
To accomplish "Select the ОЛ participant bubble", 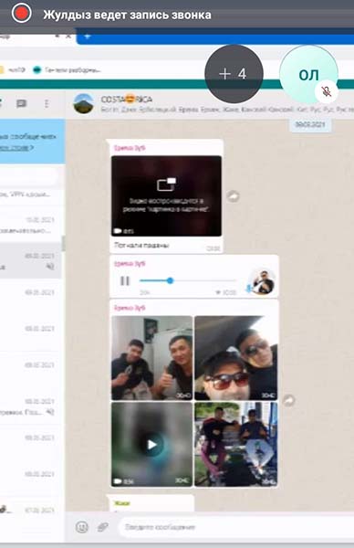I will click(x=308, y=74).
